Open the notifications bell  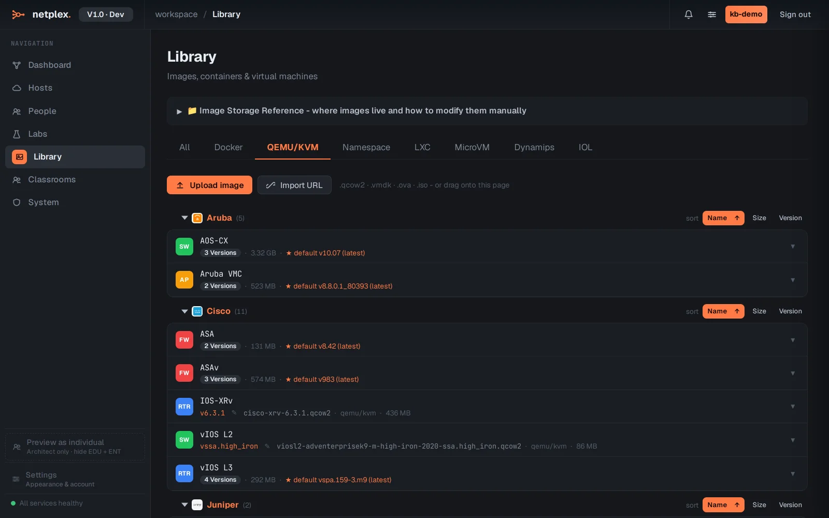(x=689, y=15)
